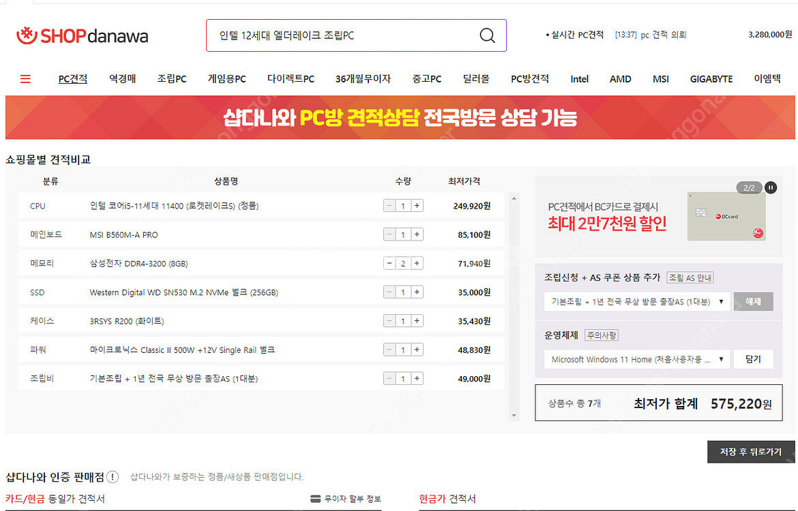This screenshot has height=511, width=798.
Task: Open the 게임용PC menu
Action: click(x=226, y=79)
